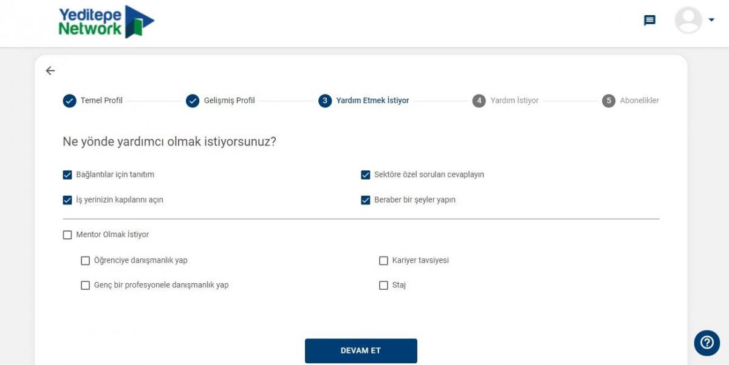Tick the Staj checkbox

point(383,286)
